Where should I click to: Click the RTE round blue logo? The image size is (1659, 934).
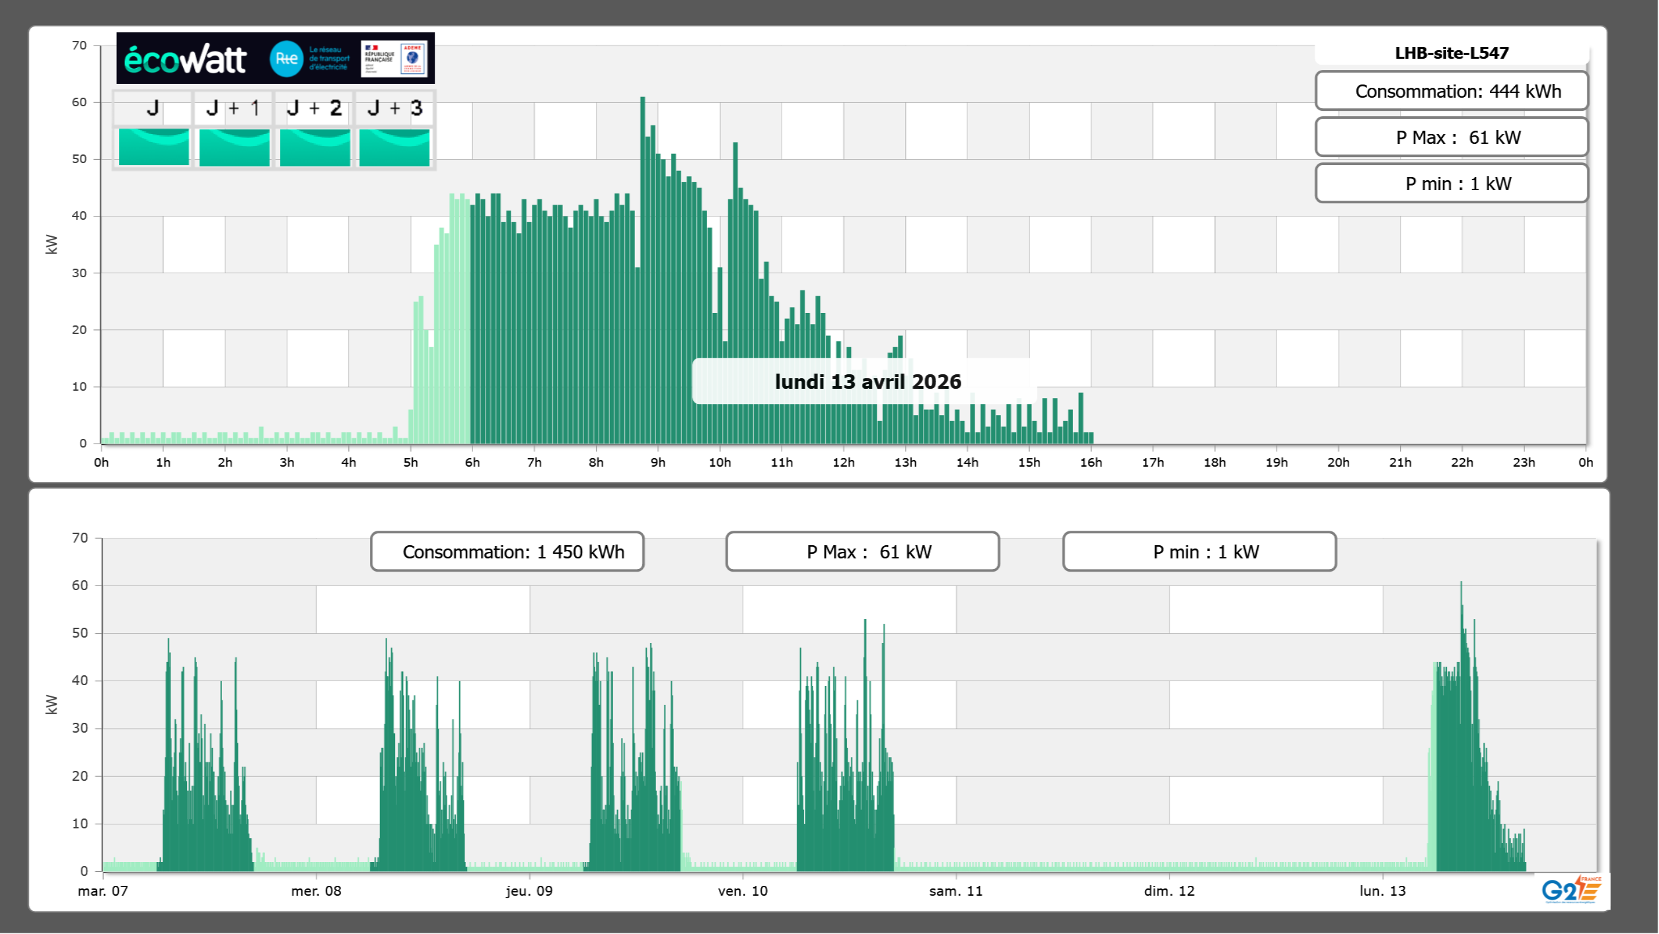click(x=286, y=59)
